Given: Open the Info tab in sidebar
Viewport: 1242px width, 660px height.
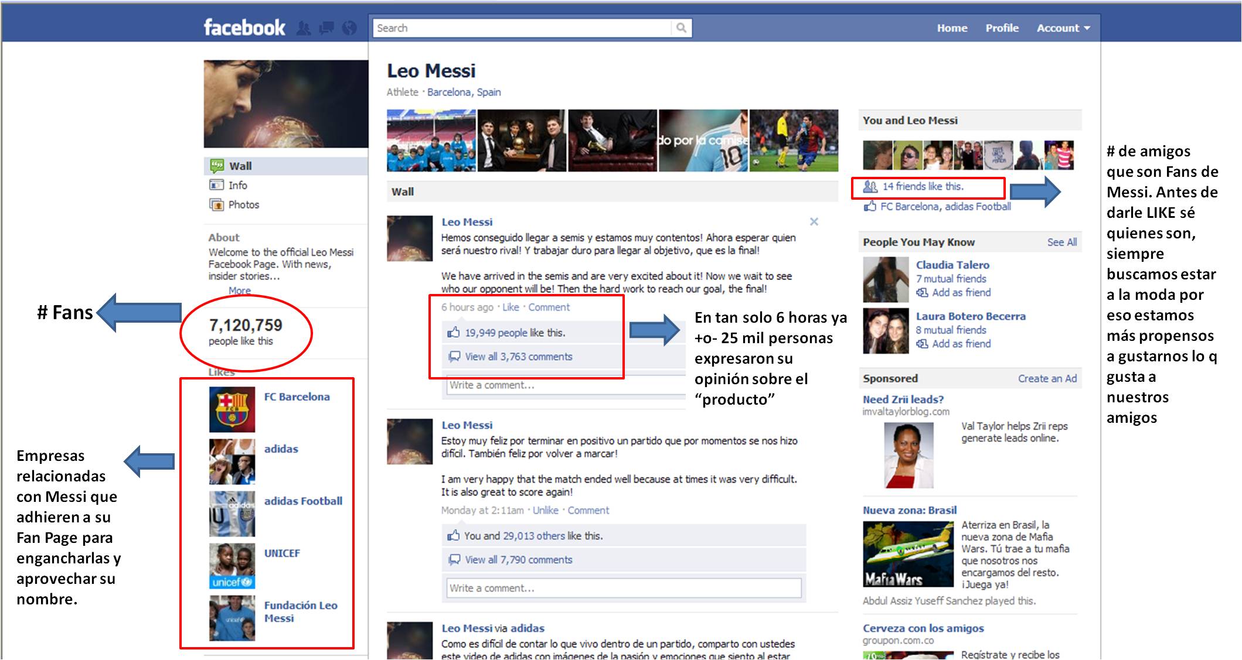Looking at the screenshot, I should (x=237, y=186).
